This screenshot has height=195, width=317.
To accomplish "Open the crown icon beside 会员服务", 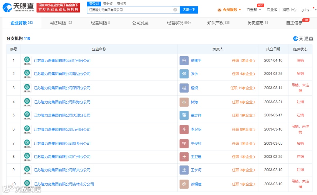I will [219, 10].
